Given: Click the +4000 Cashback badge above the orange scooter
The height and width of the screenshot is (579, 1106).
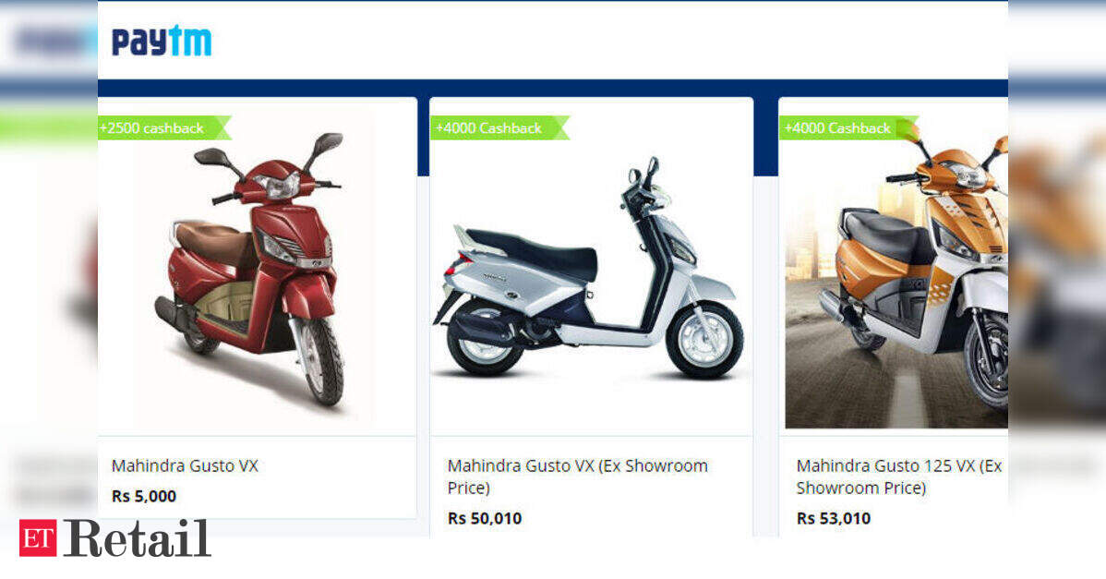Looking at the screenshot, I should pyautogui.click(x=848, y=127).
